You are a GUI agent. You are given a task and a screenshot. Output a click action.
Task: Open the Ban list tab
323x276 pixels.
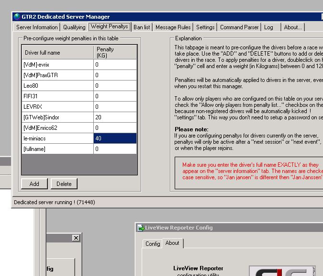point(142,27)
